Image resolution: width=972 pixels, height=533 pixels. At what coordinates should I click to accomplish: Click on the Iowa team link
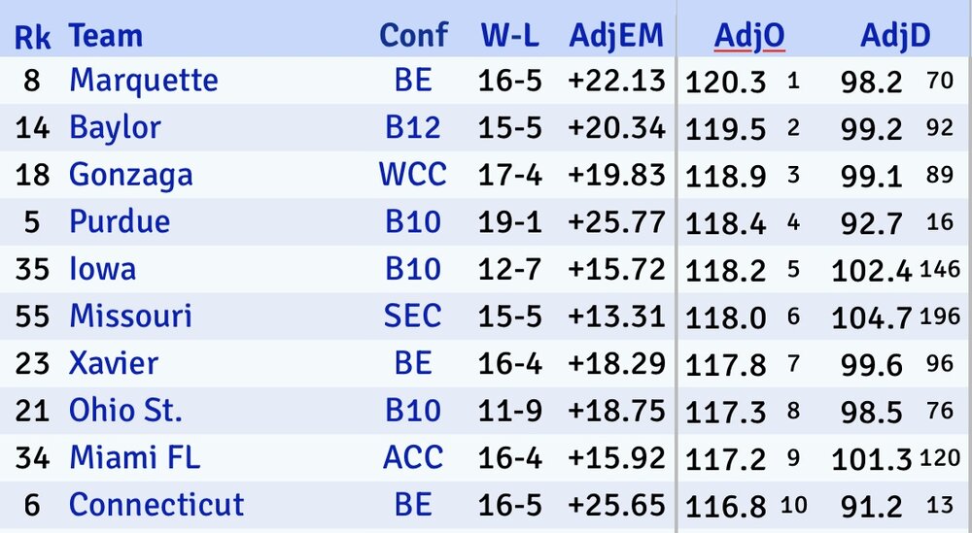(102, 269)
